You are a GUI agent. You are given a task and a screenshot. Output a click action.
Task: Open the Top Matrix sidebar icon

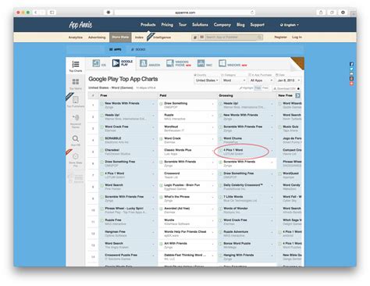[76, 81]
